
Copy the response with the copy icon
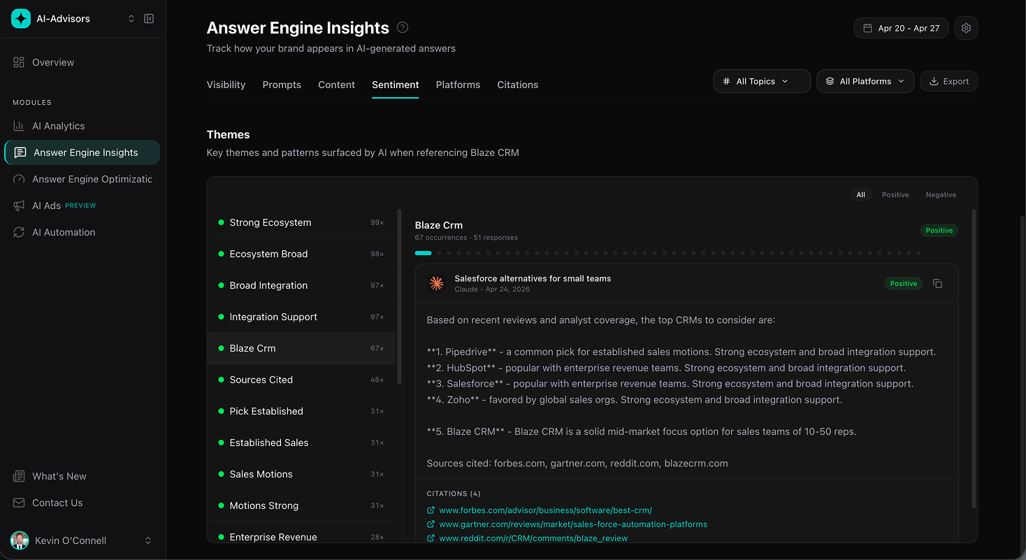pyautogui.click(x=938, y=283)
